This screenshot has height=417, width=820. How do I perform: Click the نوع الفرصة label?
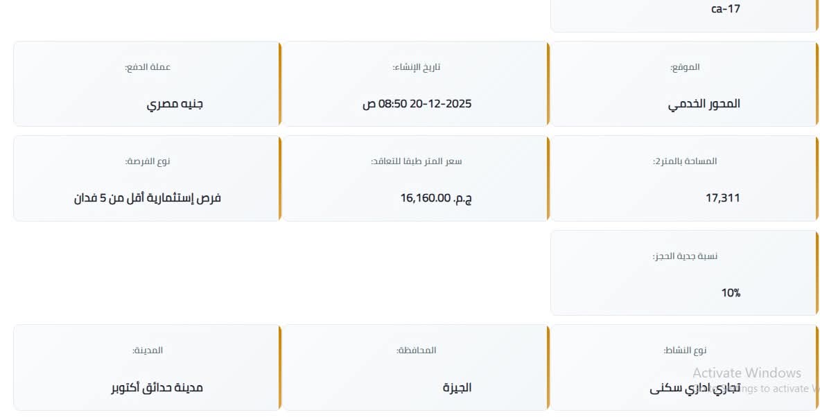148,161
